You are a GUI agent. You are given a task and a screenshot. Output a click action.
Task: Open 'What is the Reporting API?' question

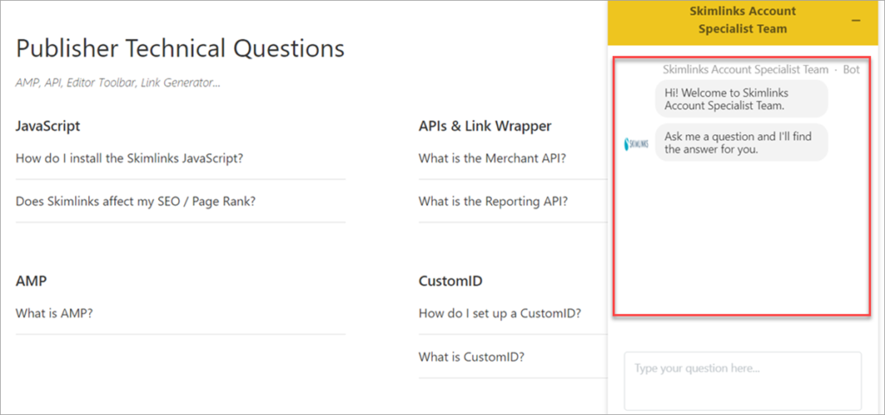pyautogui.click(x=493, y=201)
